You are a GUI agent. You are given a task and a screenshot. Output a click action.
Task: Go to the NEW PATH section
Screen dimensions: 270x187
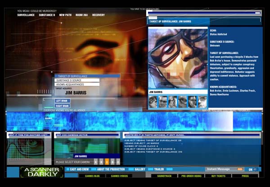[65, 15]
